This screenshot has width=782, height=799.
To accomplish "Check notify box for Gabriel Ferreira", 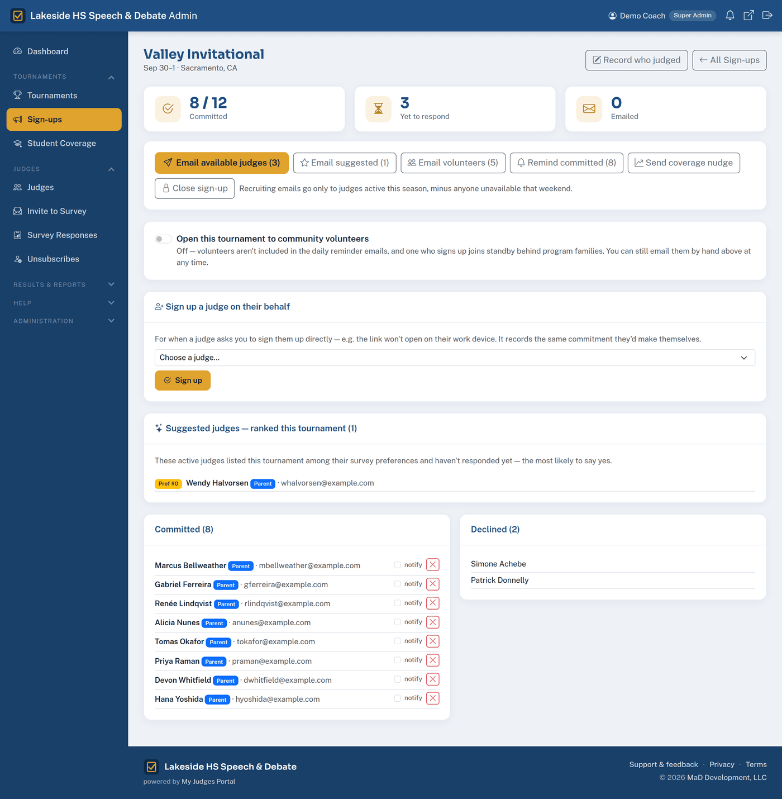I will (398, 584).
